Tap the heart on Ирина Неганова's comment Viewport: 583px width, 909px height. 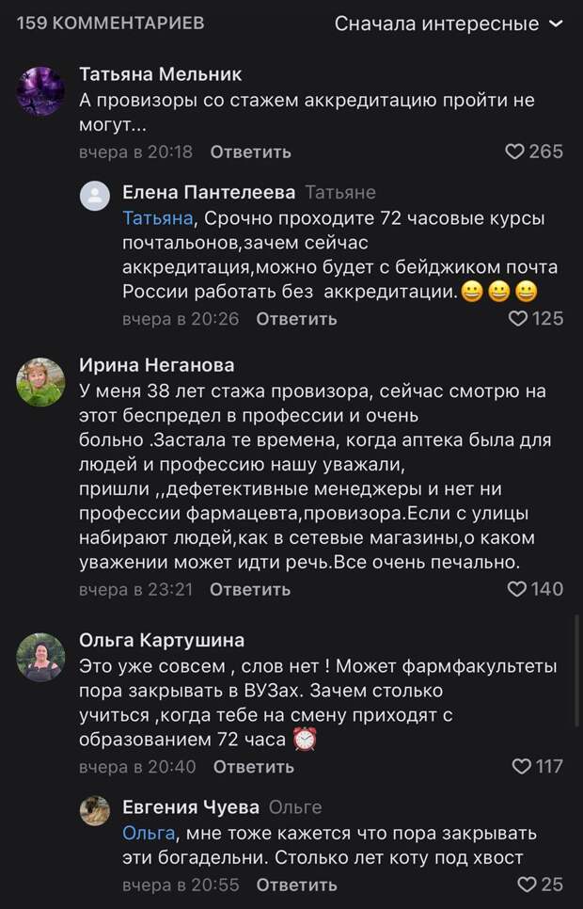tap(517, 589)
